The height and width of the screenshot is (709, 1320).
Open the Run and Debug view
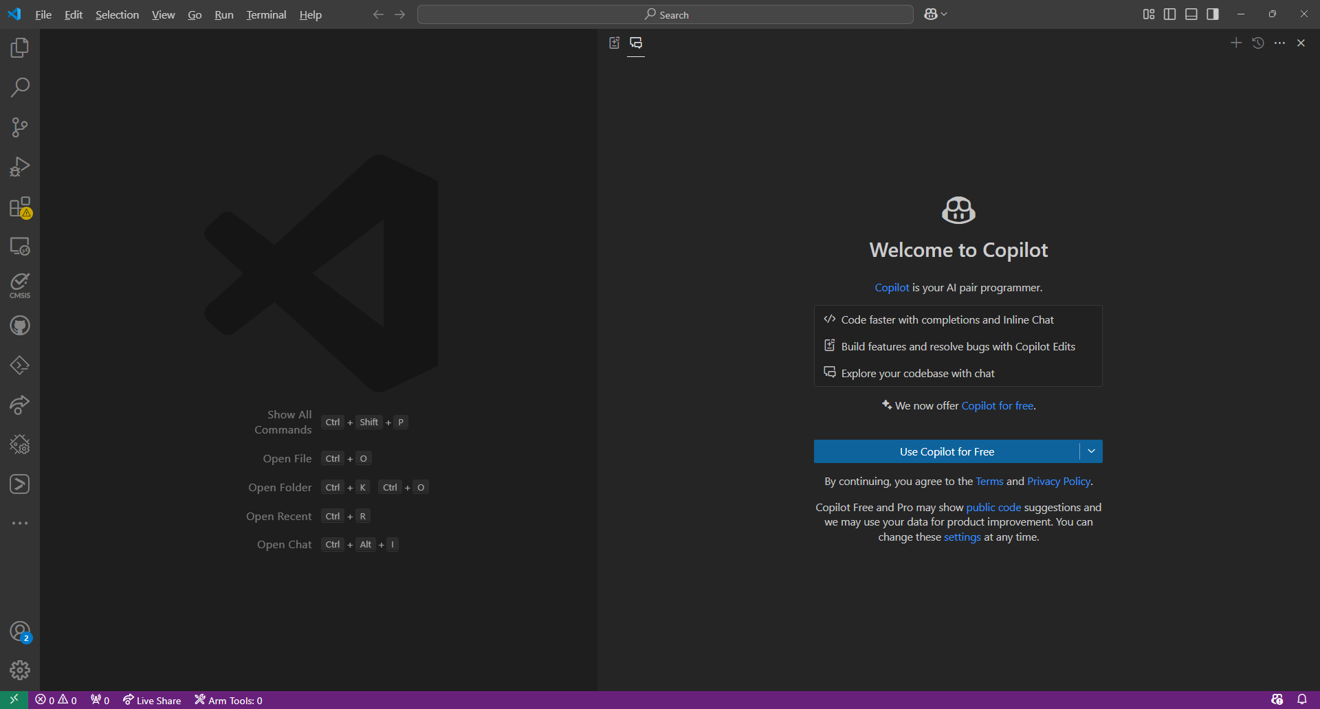tap(20, 167)
